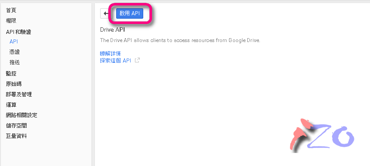Open the 憑證 sub-item
Image resolution: width=370 pixels, height=166 pixels.
(15, 52)
